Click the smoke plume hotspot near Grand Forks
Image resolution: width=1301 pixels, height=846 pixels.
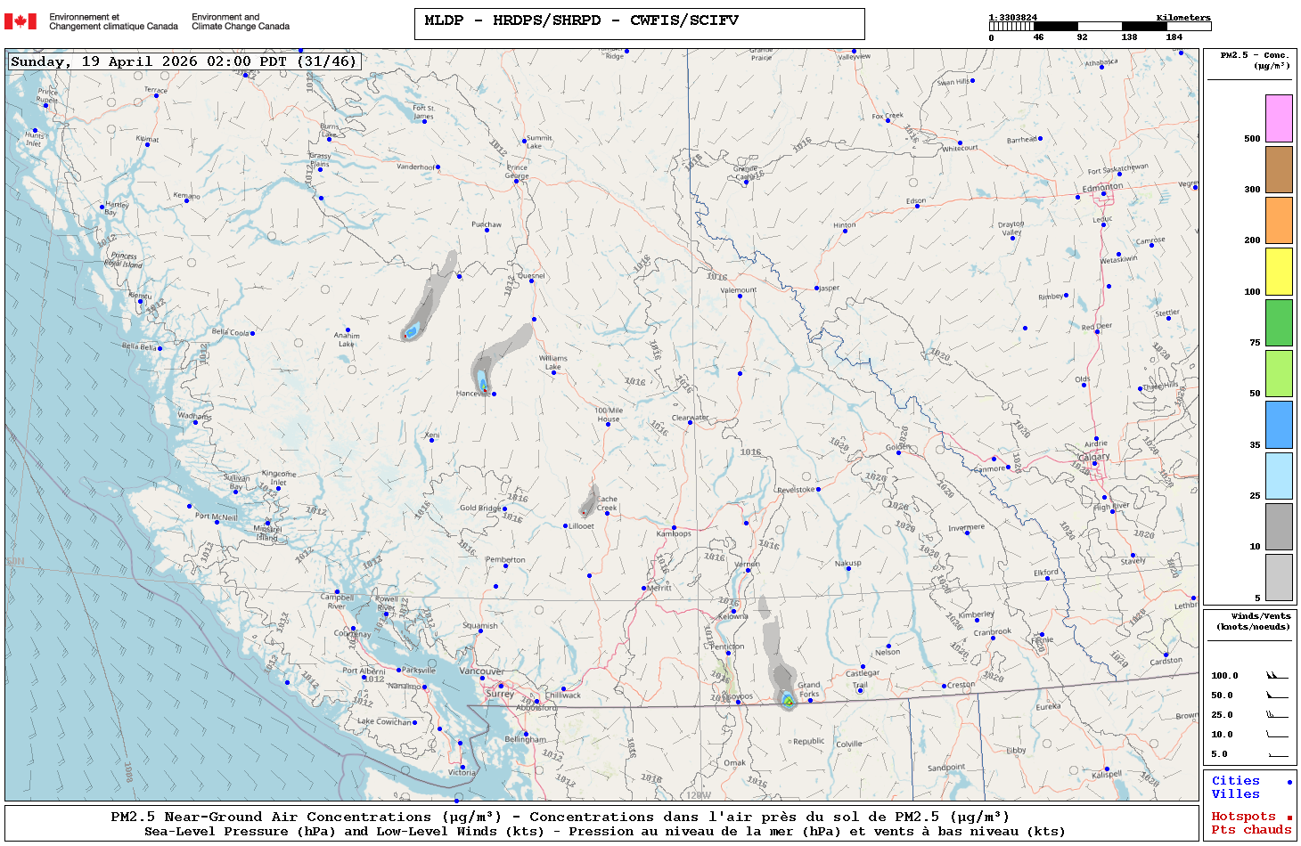pos(788,701)
